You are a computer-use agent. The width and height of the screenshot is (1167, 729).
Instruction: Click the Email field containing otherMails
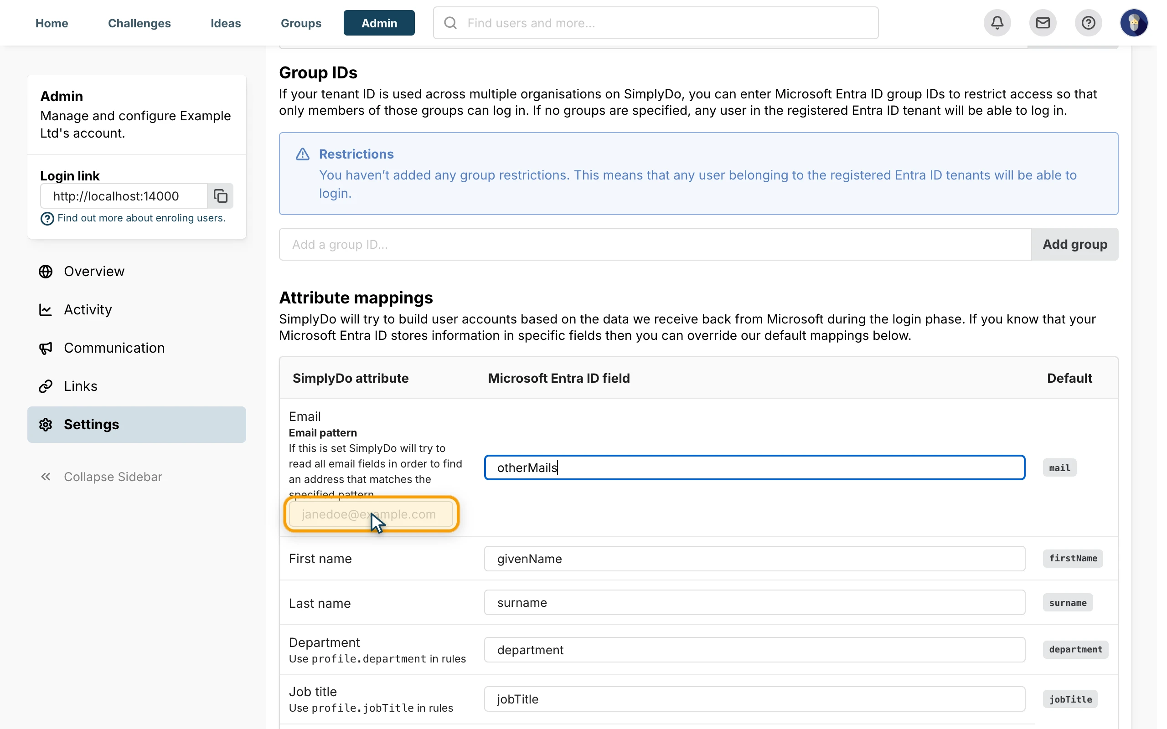point(754,467)
